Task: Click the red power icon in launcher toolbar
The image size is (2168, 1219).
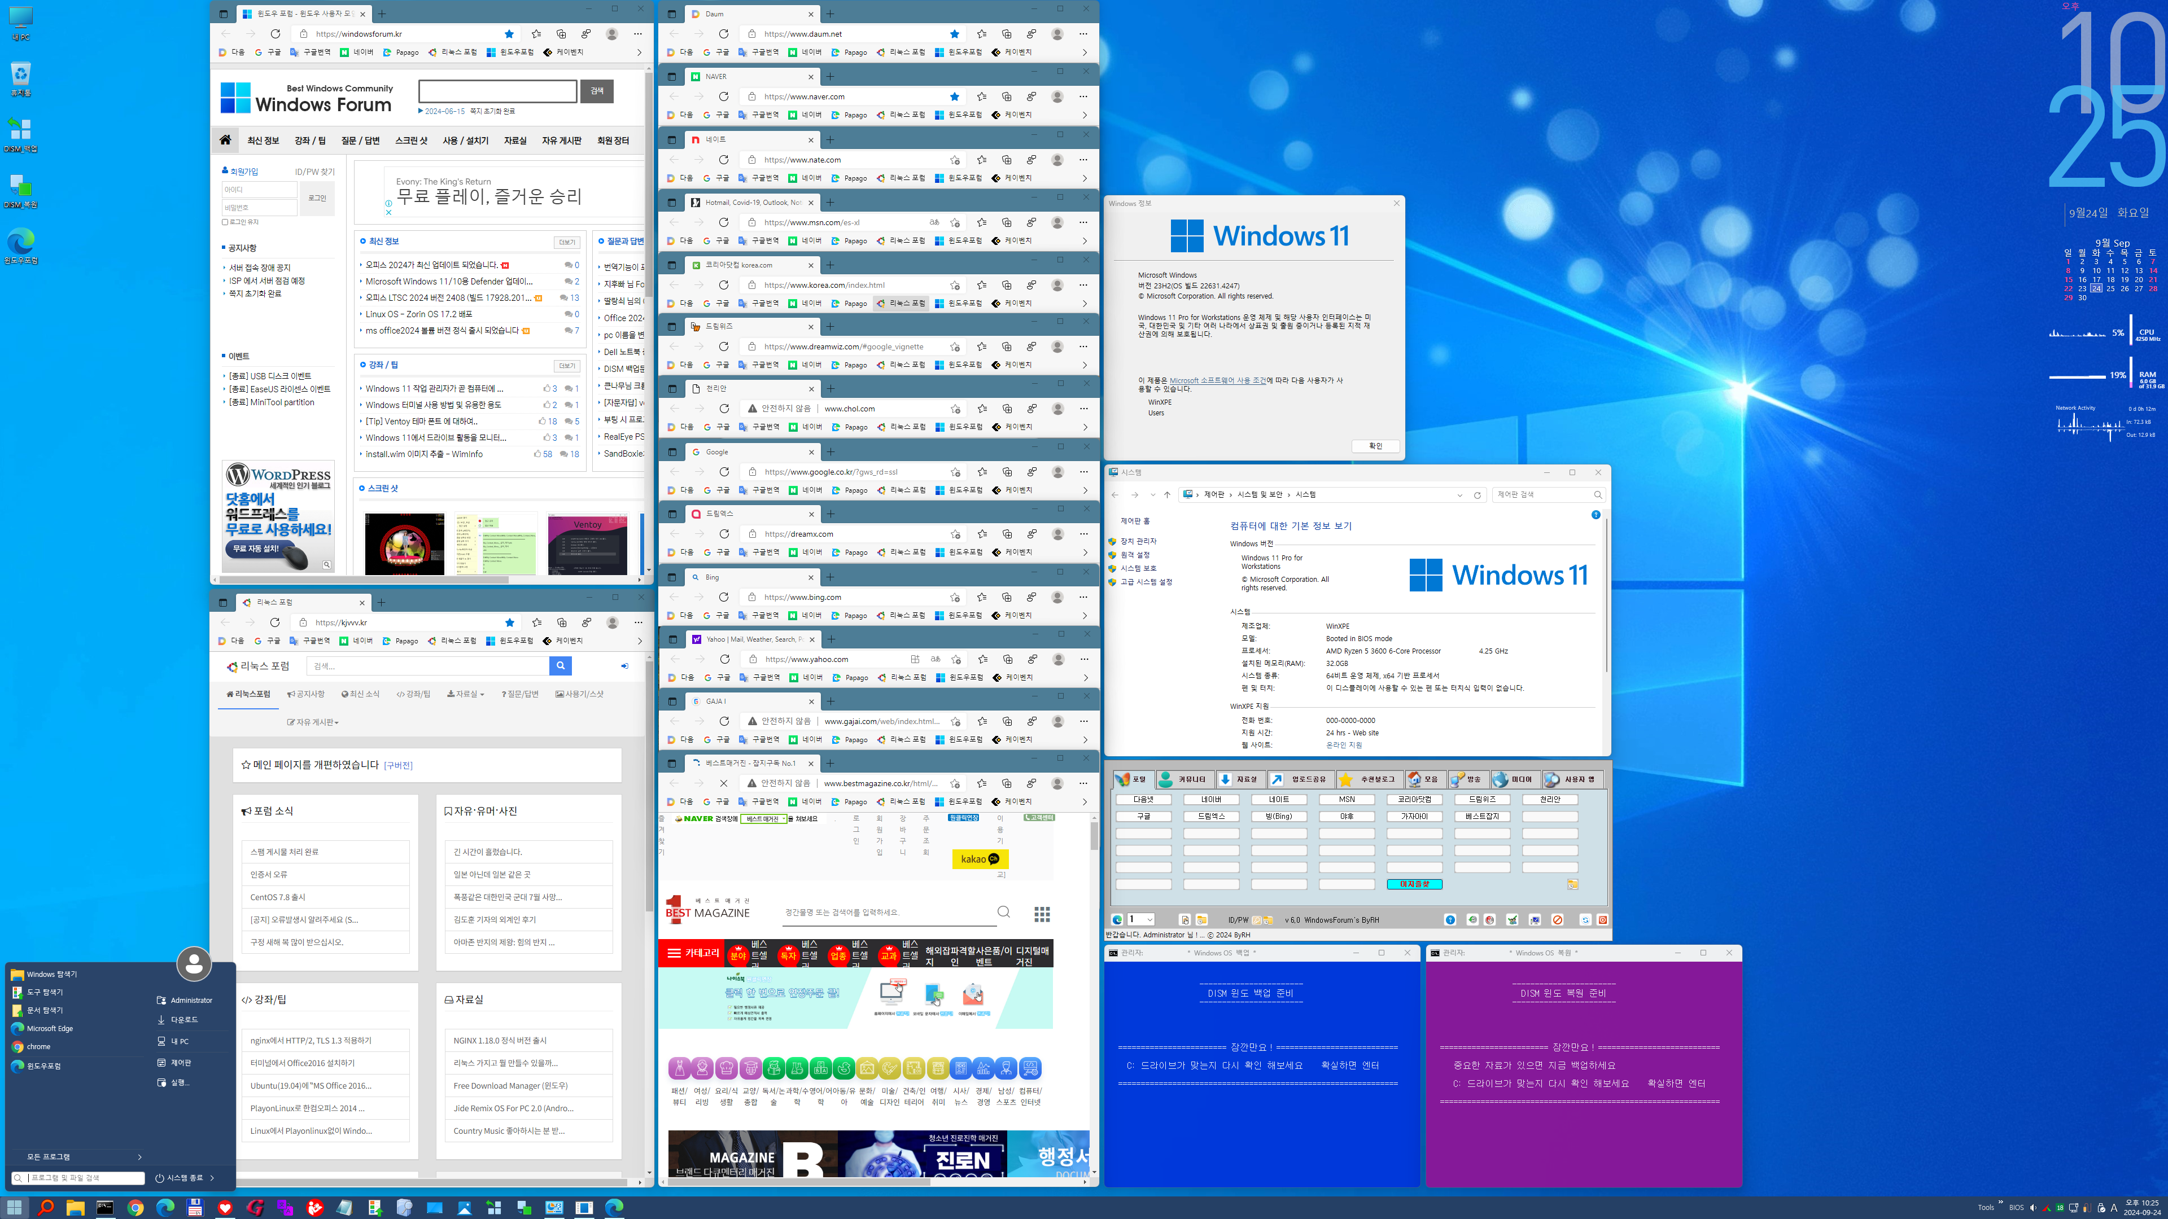Action: 1602,919
